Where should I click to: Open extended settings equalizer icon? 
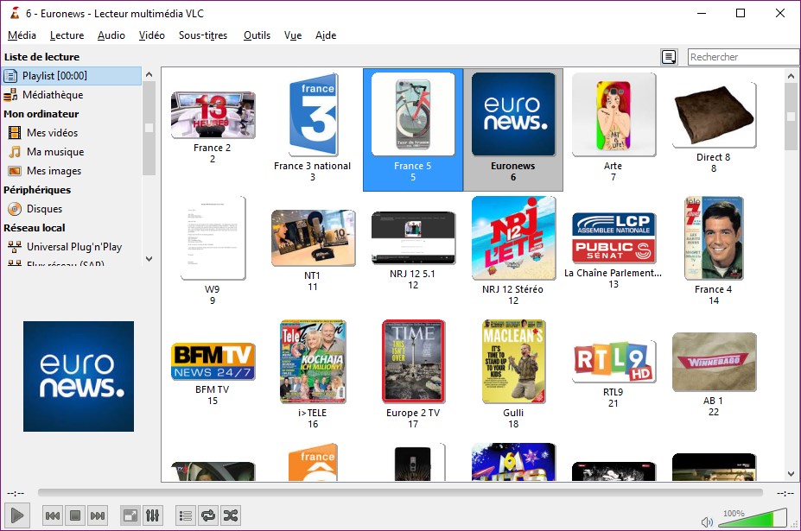[151, 516]
